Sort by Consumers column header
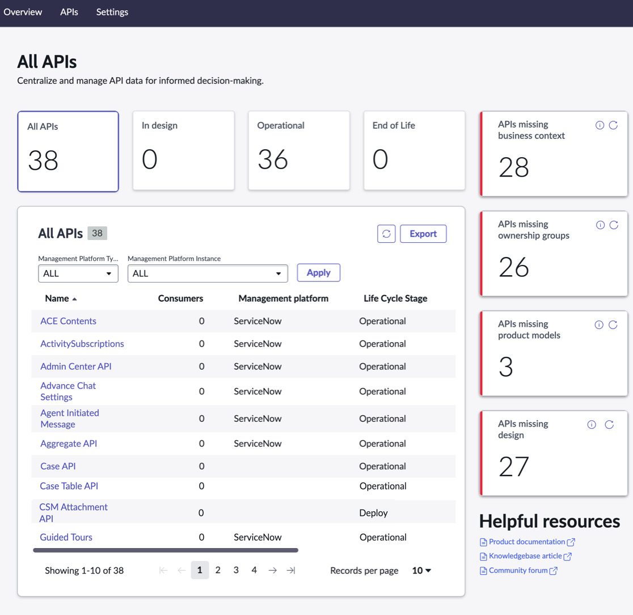Image resolution: width=633 pixels, height=615 pixels. (x=180, y=298)
